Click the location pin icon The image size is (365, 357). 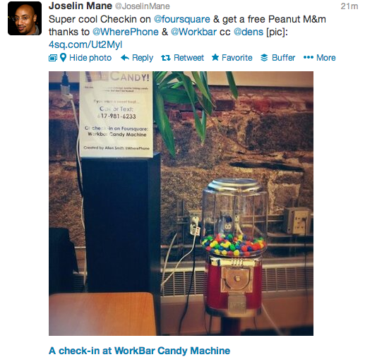(x=63, y=58)
